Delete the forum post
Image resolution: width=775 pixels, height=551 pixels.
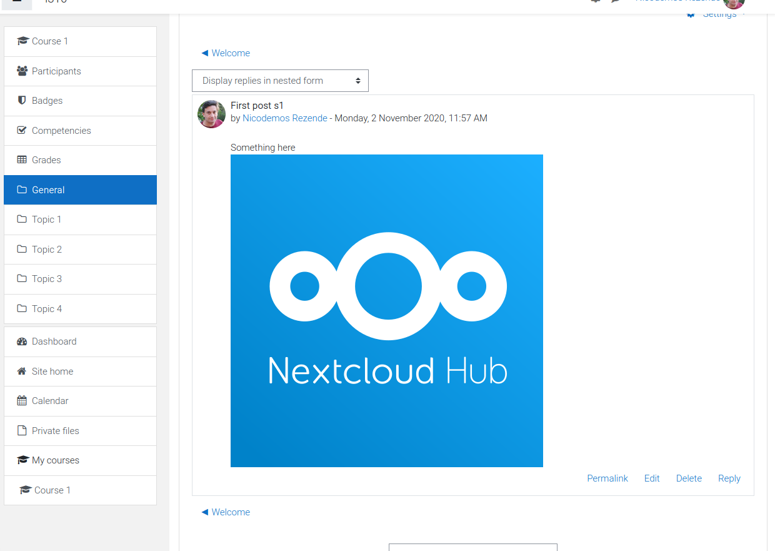689,478
